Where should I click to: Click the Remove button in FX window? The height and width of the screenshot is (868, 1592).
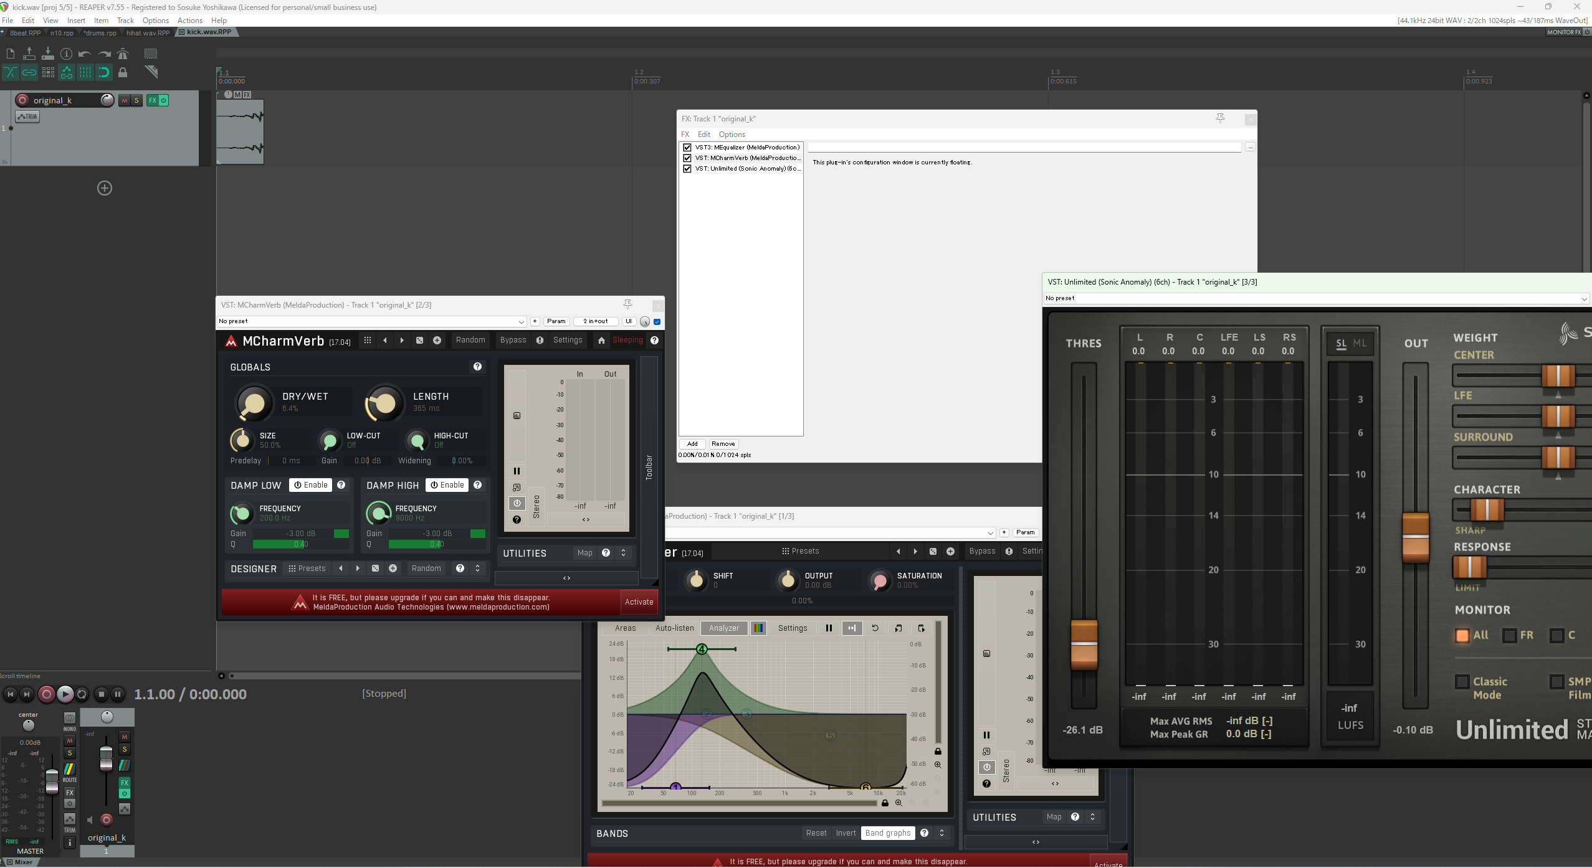[723, 444]
